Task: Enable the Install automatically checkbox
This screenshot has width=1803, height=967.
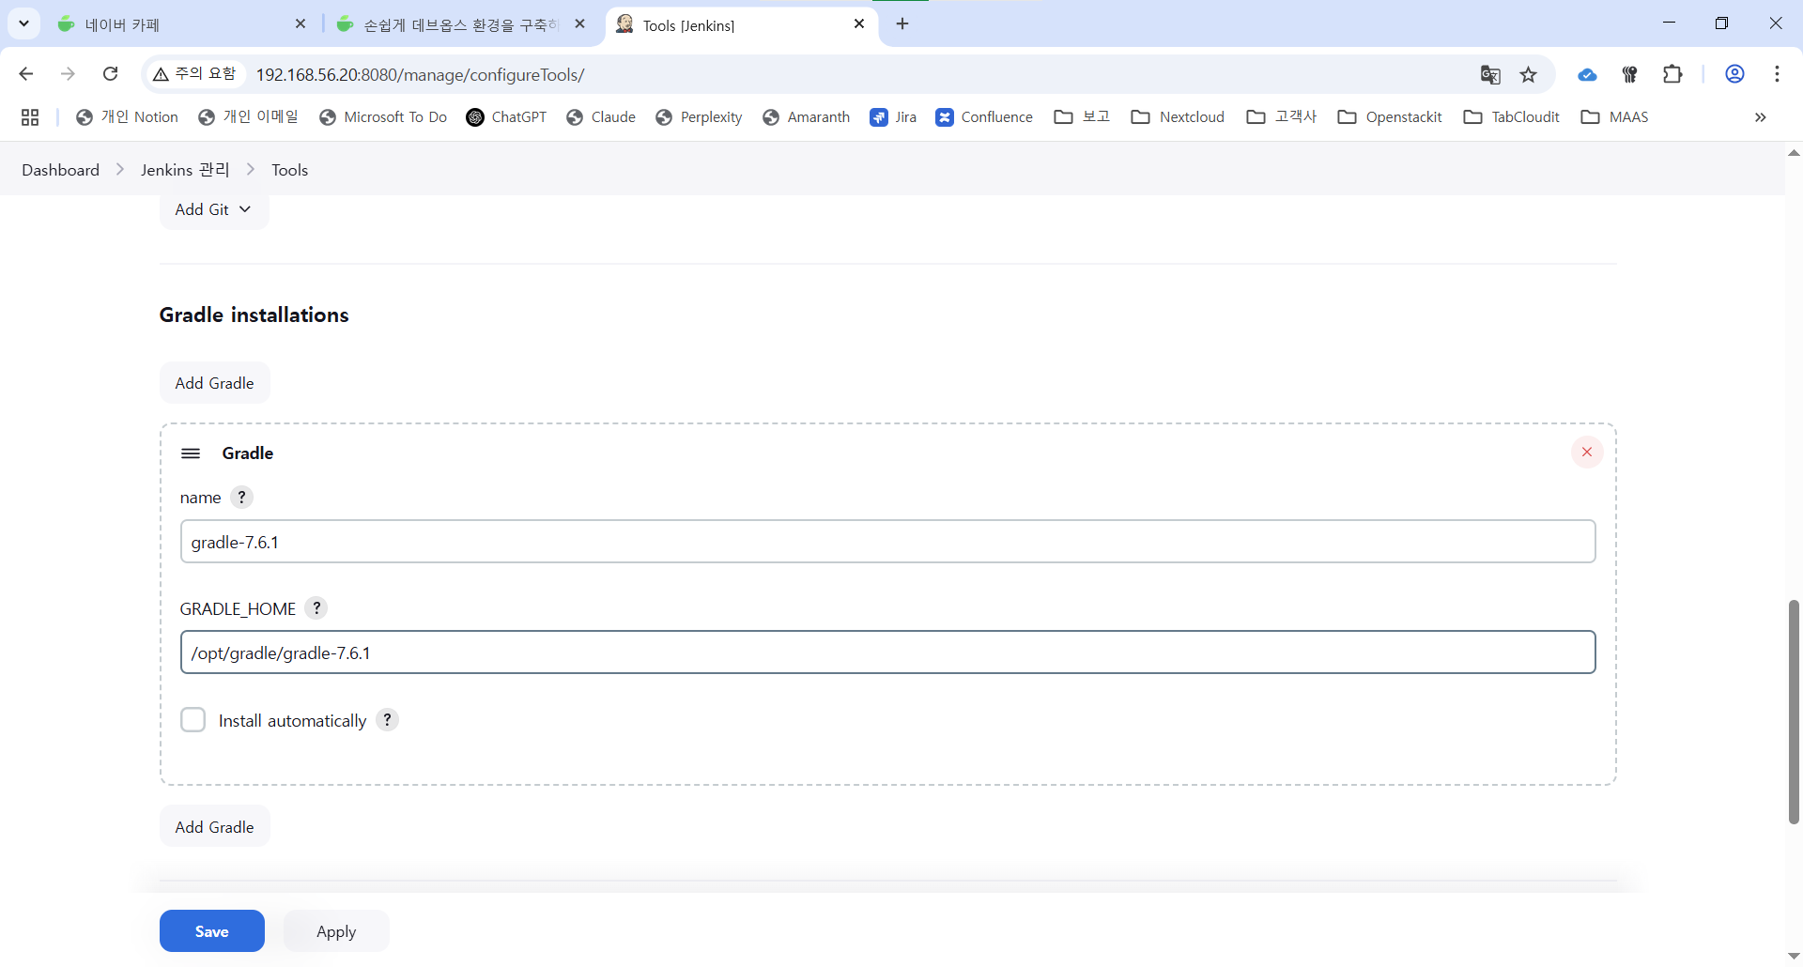Action: [x=193, y=720]
